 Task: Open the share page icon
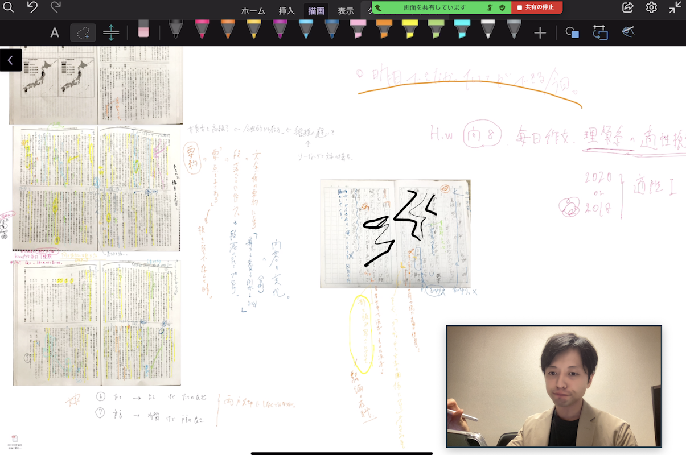(x=627, y=7)
